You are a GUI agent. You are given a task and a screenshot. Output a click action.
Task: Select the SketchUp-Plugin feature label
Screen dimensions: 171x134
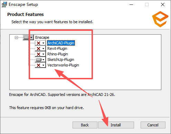61,60
